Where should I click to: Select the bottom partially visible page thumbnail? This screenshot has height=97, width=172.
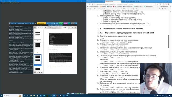click(x=38, y=69)
